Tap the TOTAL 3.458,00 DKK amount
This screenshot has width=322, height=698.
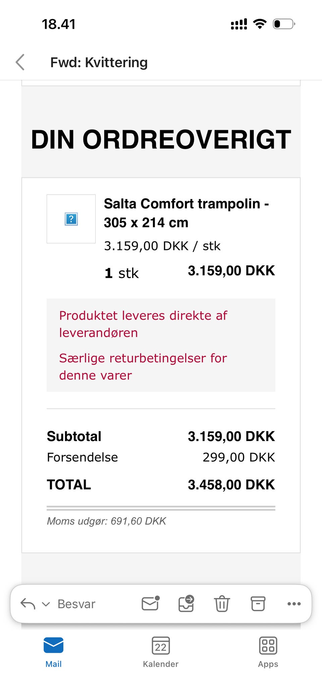pos(231,485)
